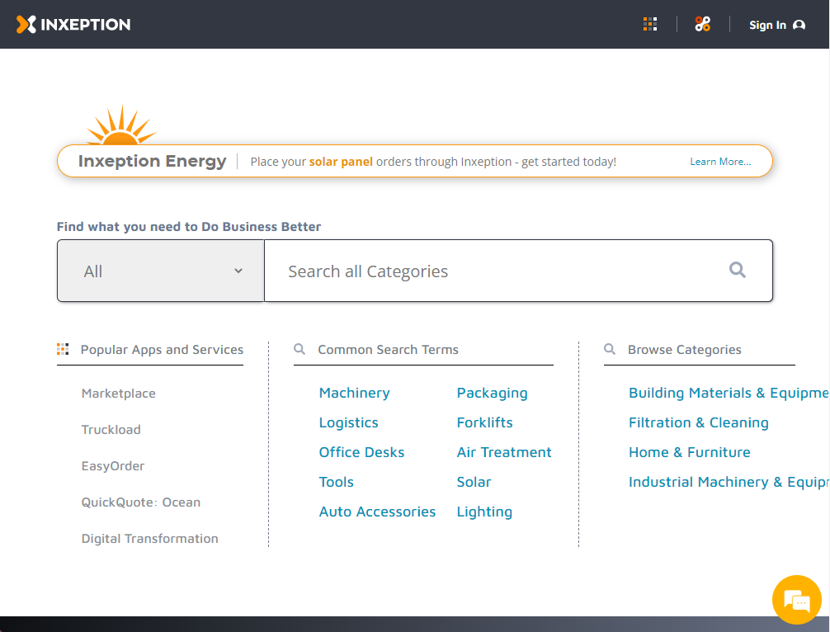The image size is (830, 632).
Task: Select the Machinery search term
Action: click(x=354, y=393)
